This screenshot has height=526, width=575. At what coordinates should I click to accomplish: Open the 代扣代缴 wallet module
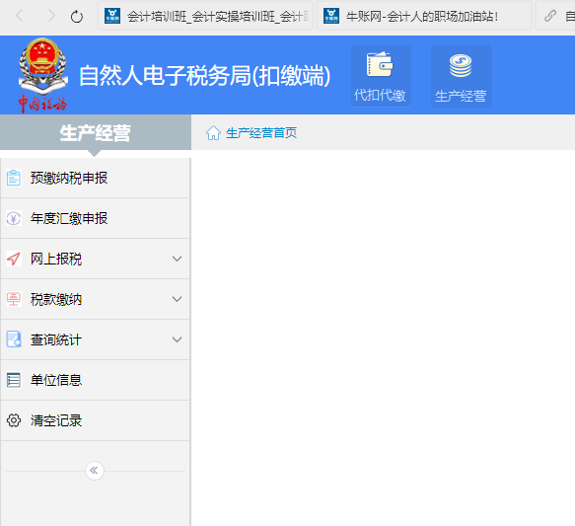click(381, 76)
